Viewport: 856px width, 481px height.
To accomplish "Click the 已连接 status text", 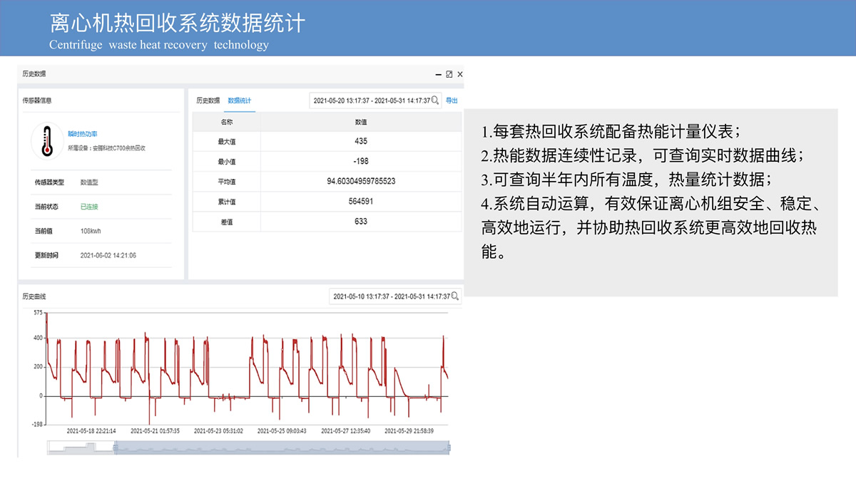I will tap(89, 207).
